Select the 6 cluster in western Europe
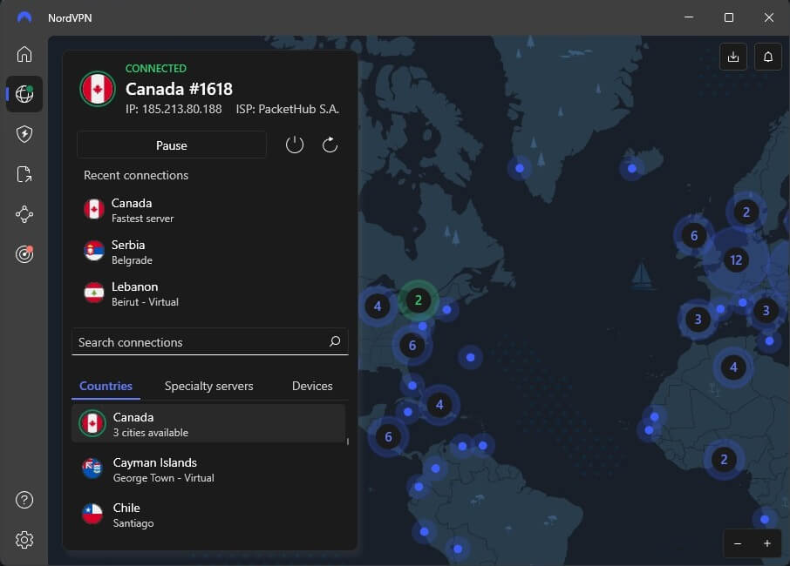The width and height of the screenshot is (790, 566). [694, 235]
